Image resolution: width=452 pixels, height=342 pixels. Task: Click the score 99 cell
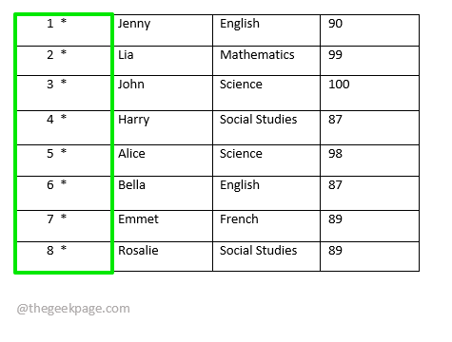[370, 61]
